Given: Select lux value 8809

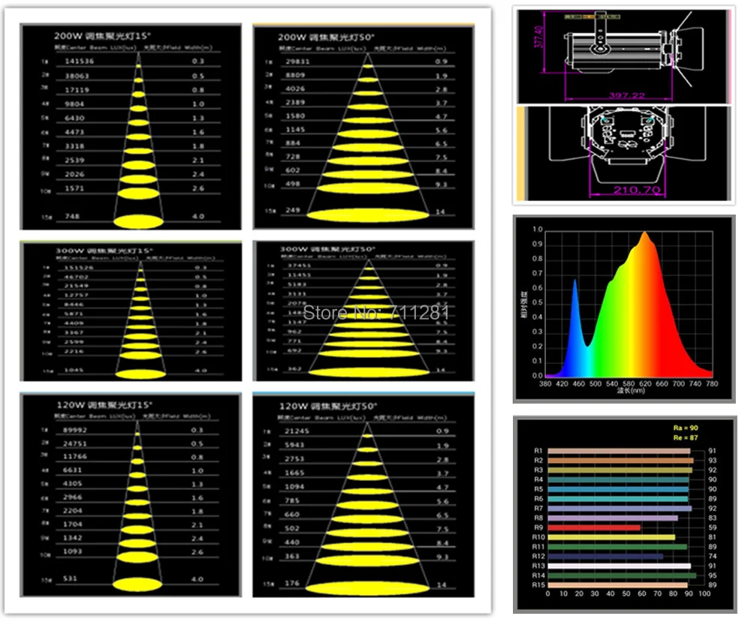Looking at the screenshot, I should pos(295,75).
